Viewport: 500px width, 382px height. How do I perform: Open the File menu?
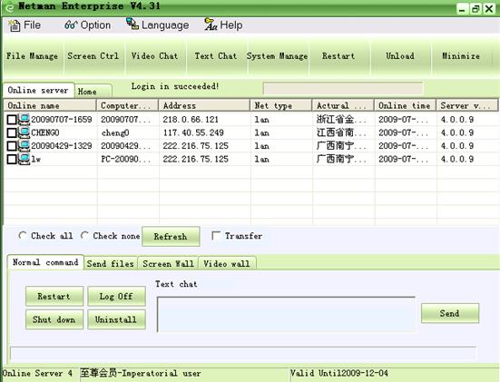point(25,25)
